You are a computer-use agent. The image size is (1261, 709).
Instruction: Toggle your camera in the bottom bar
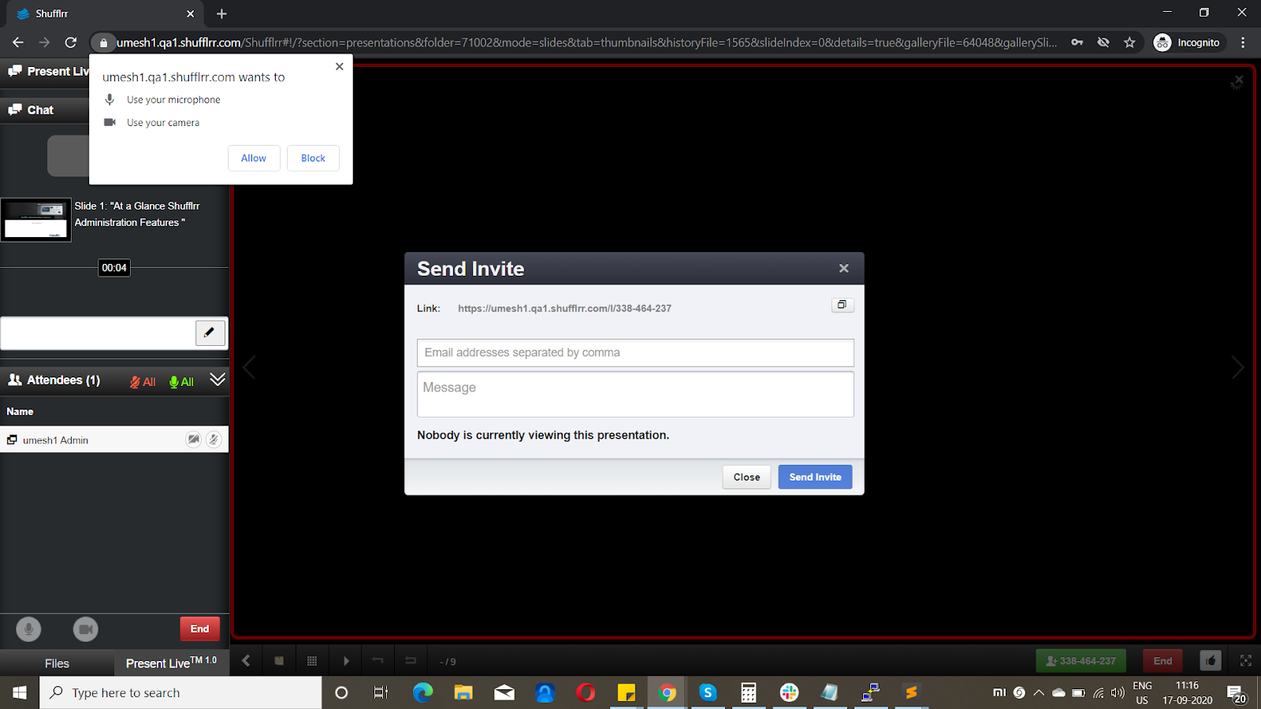coord(86,629)
